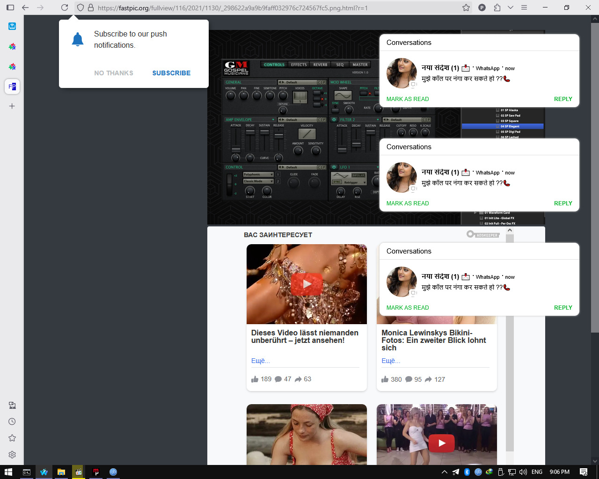Screen dimensions: 599x479
Task: Open qBittorrent from the taskbar
Action: coord(113,472)
